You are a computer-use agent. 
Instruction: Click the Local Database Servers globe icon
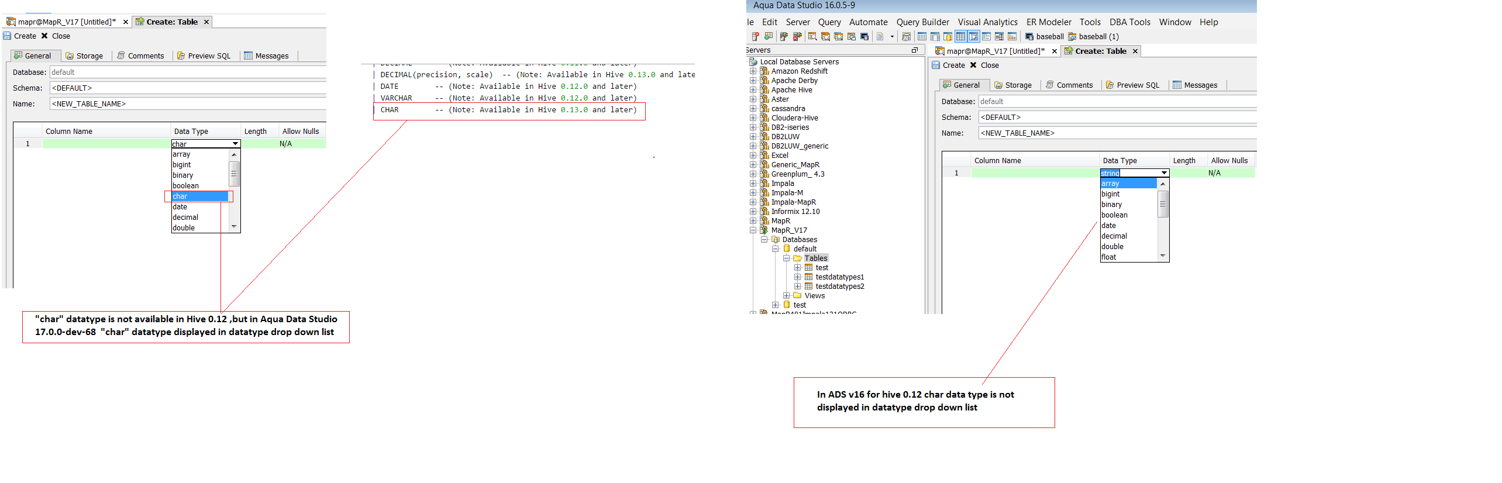click(753, 61)
